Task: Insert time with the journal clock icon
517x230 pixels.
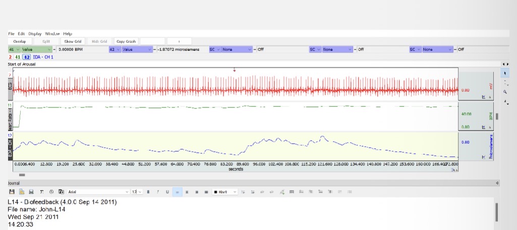Action: coord(51,192)
